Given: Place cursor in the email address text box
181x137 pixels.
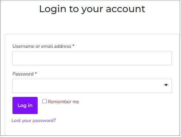Looking at the screenshot, I should [93, 58].
